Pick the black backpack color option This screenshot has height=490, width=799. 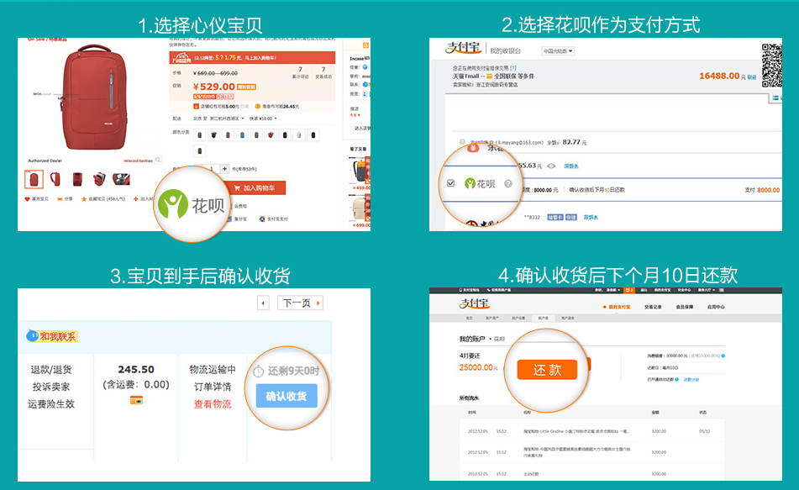pos(313,135)
